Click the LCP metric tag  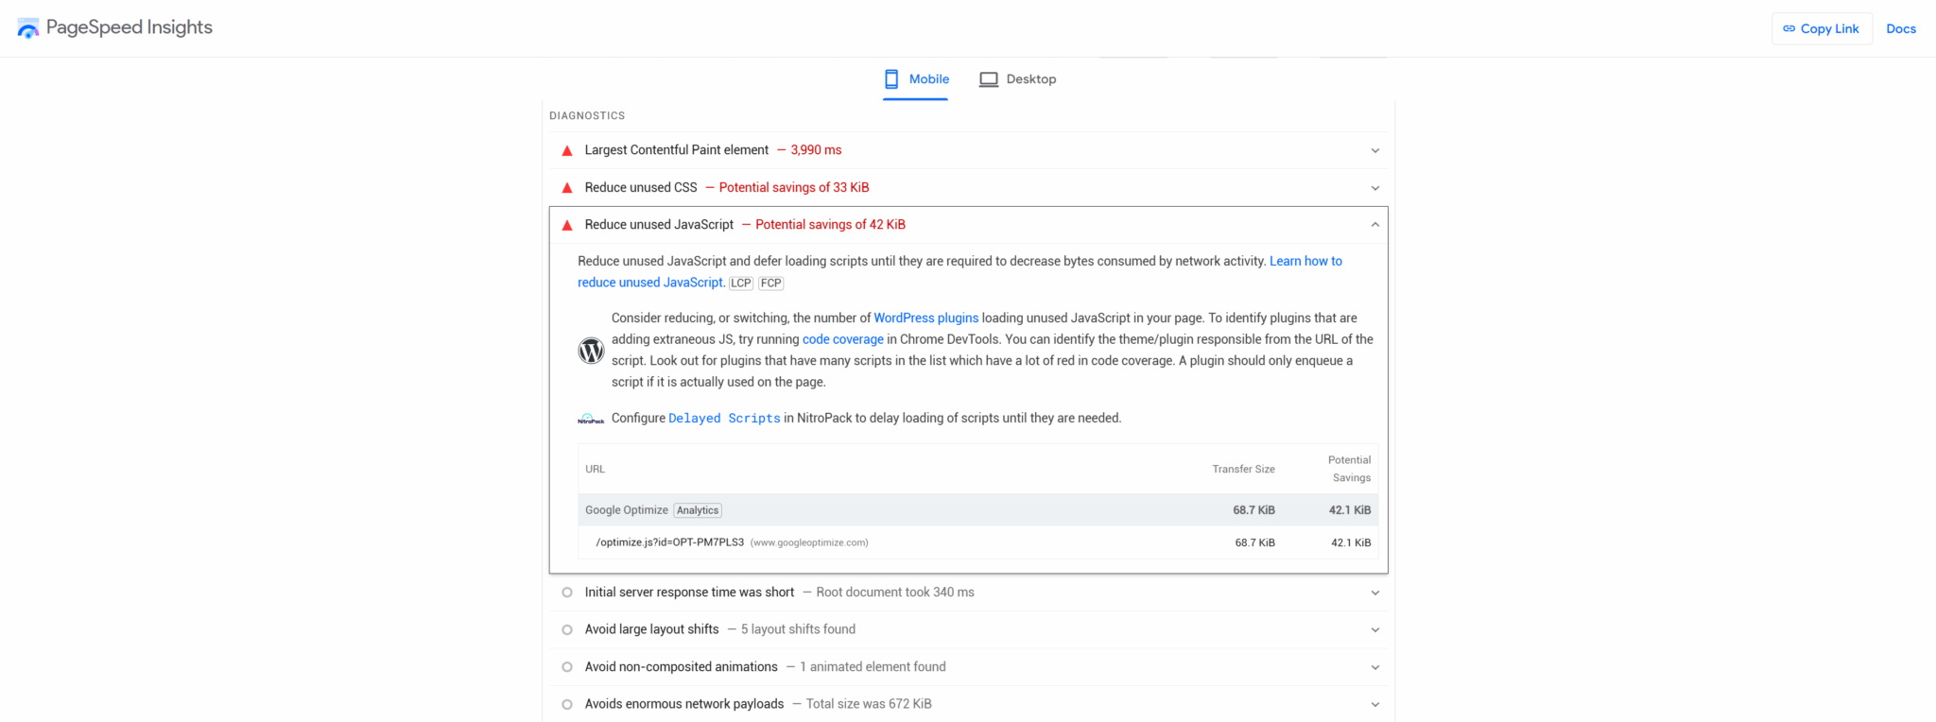(741, 283)
